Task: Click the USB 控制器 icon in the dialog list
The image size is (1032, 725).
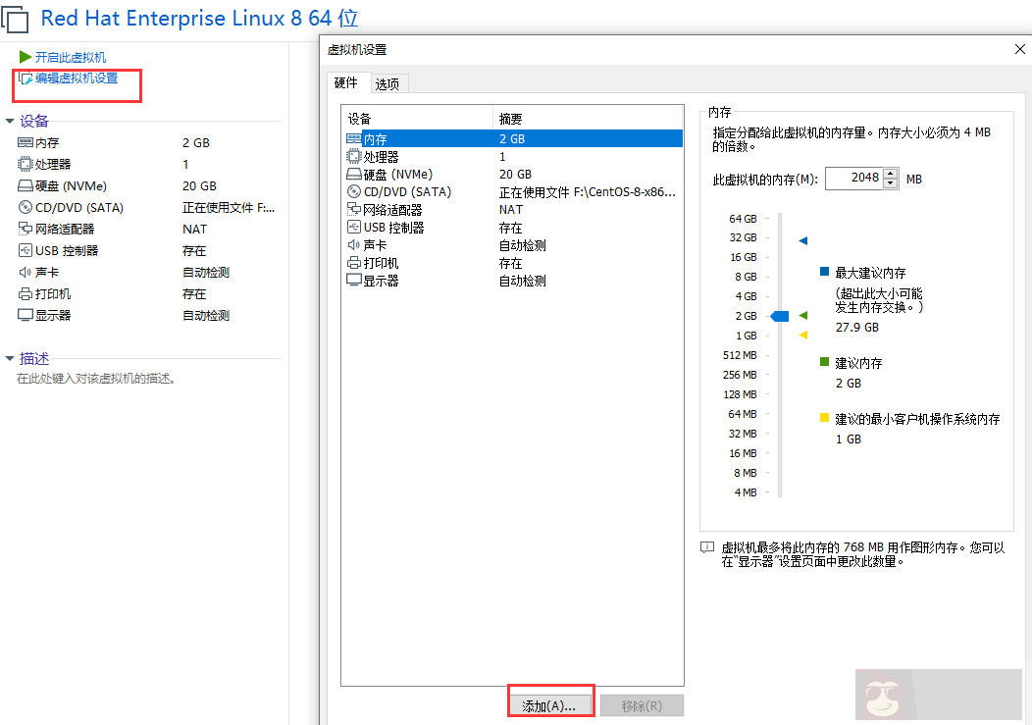Action: pyautogui.click(x=354, y=228)
